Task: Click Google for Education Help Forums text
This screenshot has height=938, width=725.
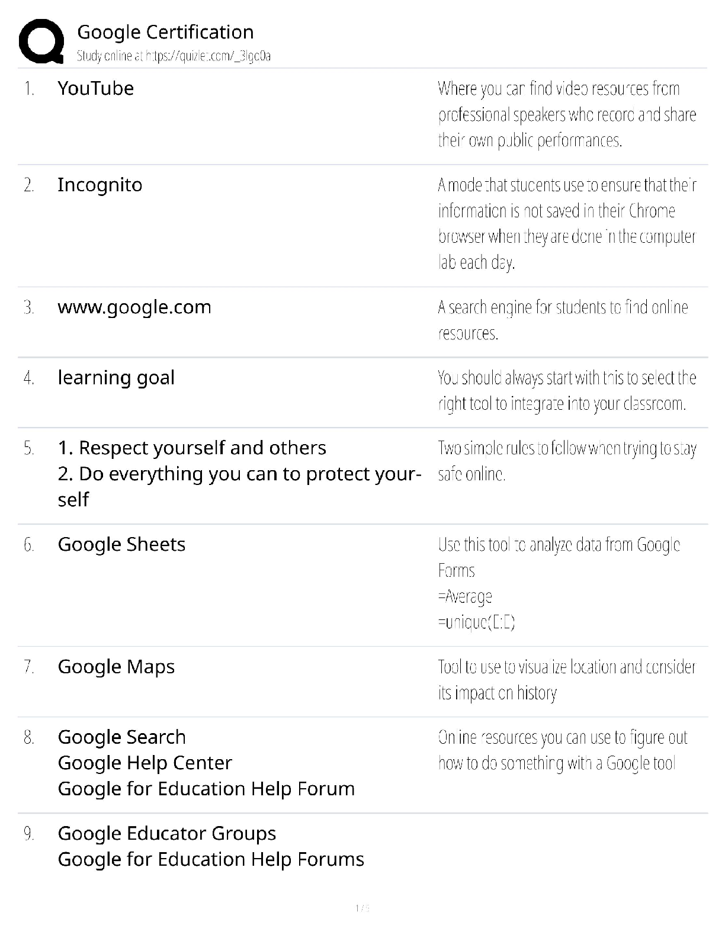Action: point(211,860)
